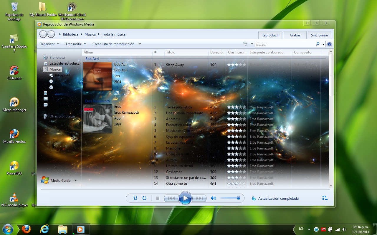377x235 pixels.
Task: Enable shuffle playback
Action: [x=135, y=198]
